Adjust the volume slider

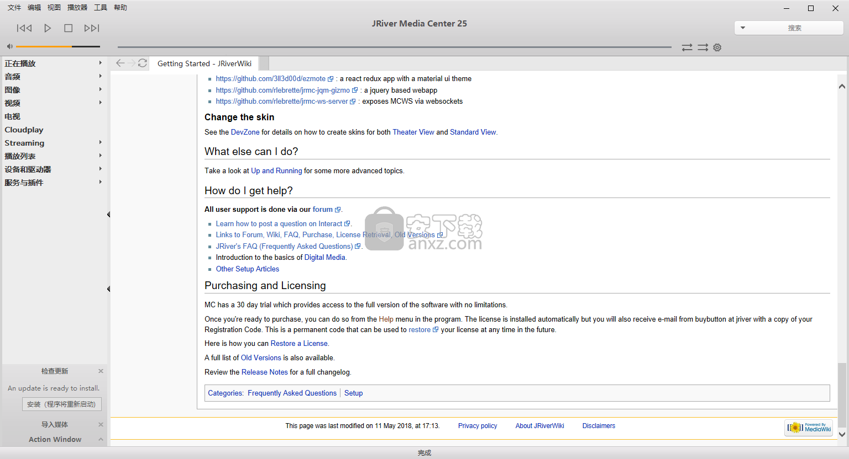click(58, 46)
